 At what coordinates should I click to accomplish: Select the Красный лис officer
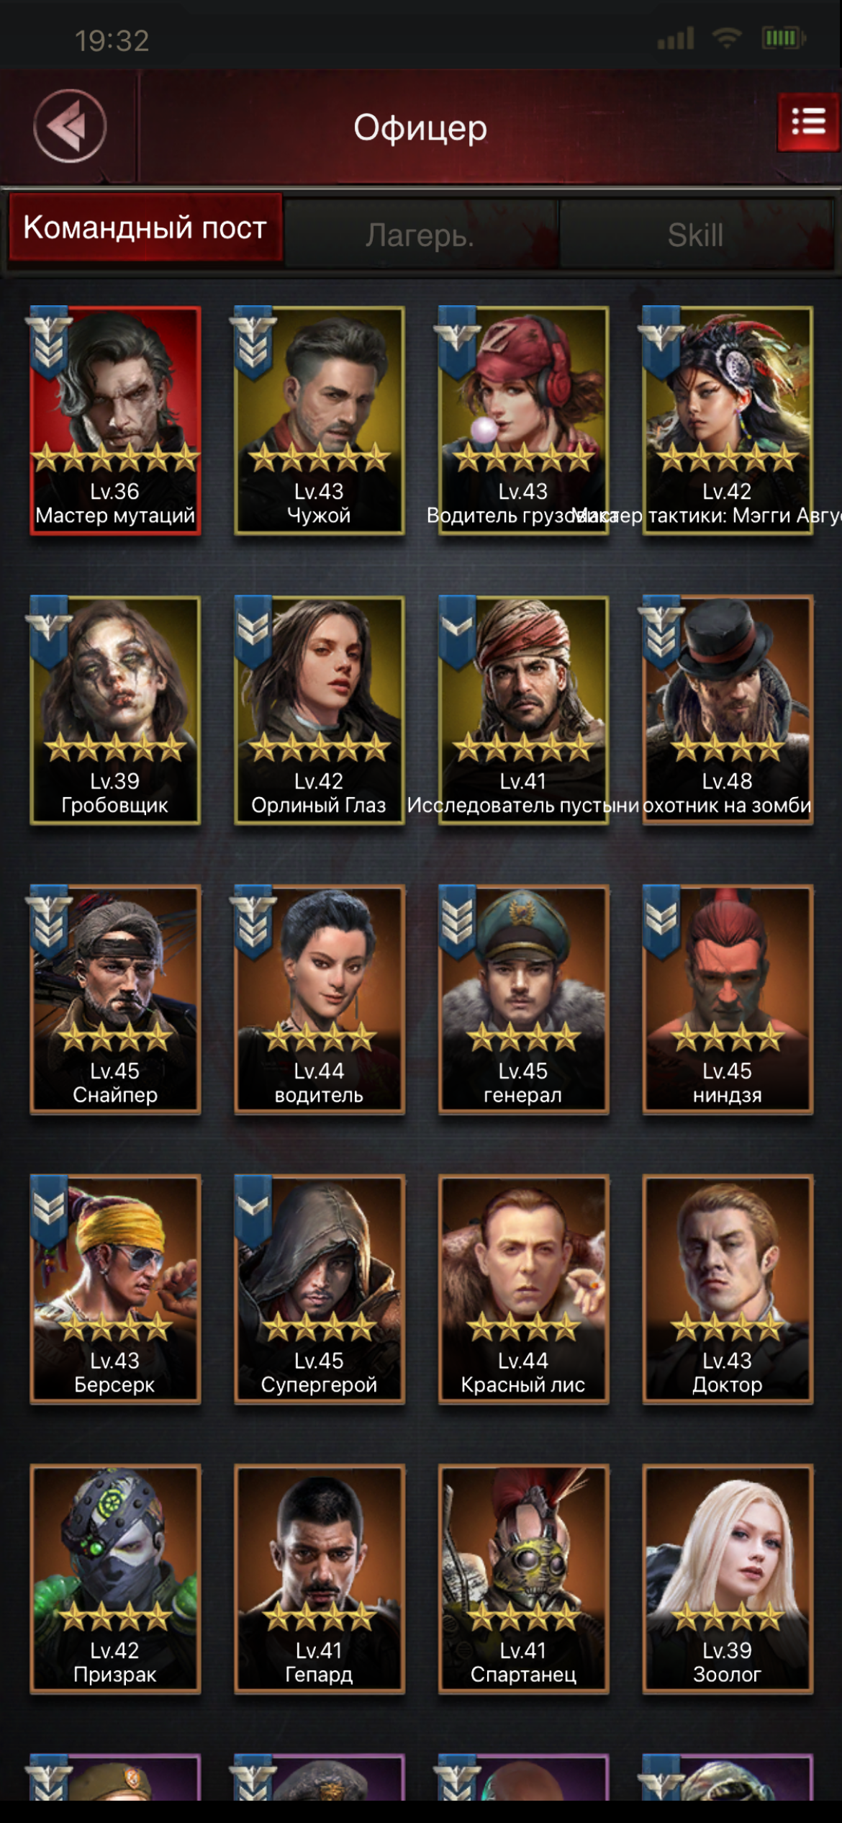(x=523, y=1289)
